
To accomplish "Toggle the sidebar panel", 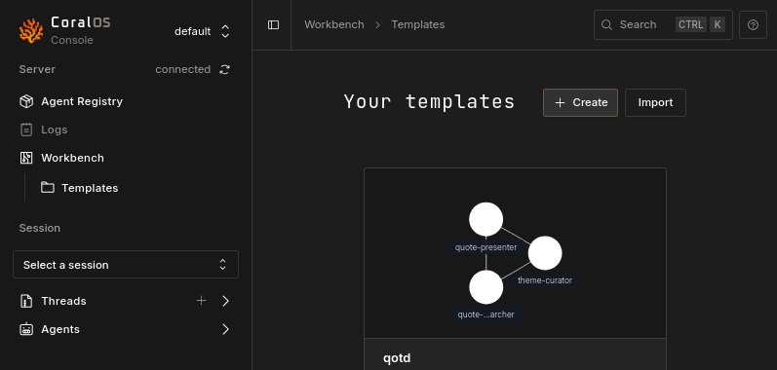I will click(x=274, y=24).
